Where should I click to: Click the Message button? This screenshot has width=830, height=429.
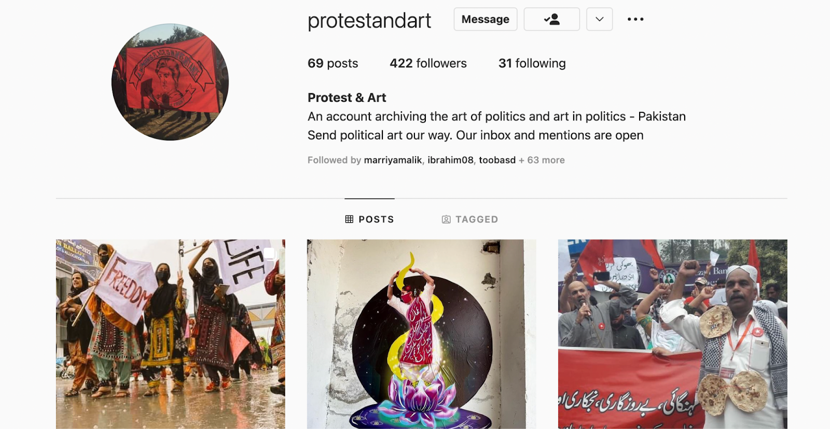coord(485,19)
